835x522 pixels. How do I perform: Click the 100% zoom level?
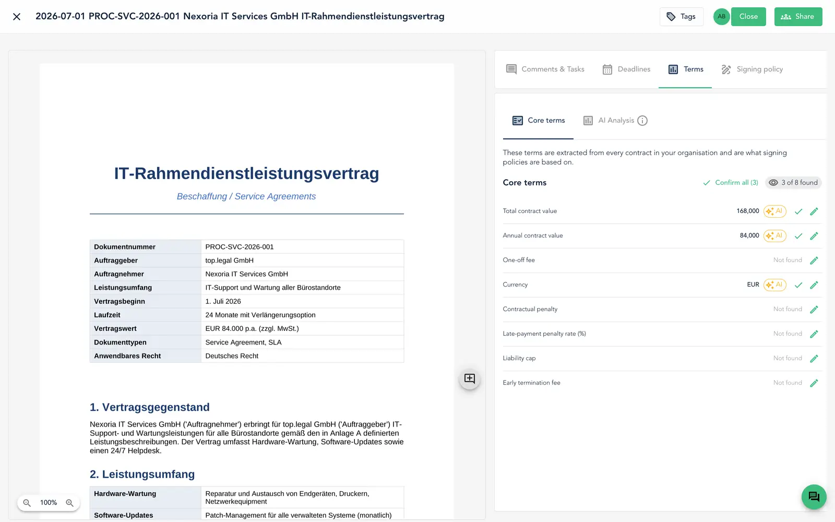tap(49, 503)
